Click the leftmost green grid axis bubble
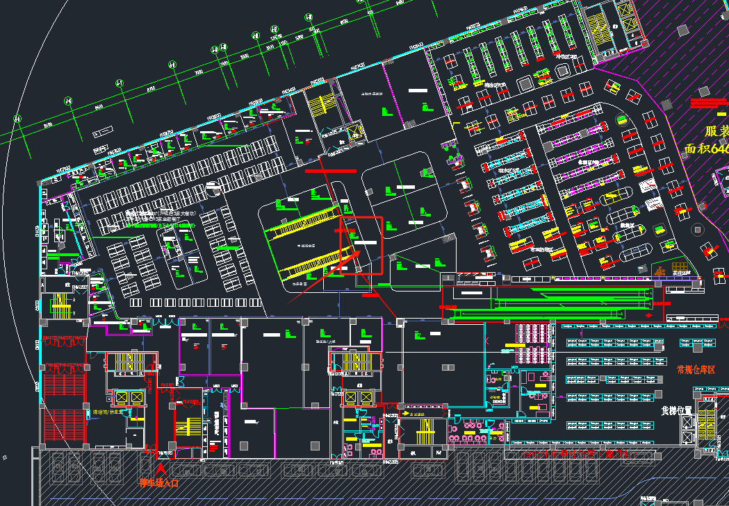 (18, 119)
